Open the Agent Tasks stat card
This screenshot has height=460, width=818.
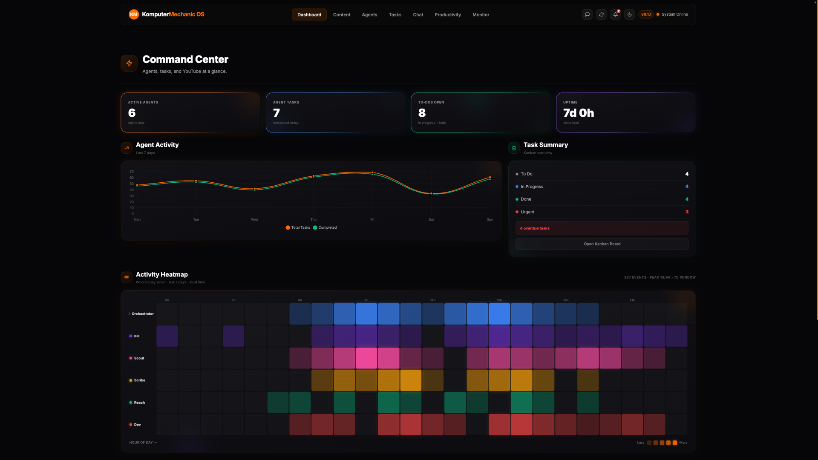[x=335, y=112]
